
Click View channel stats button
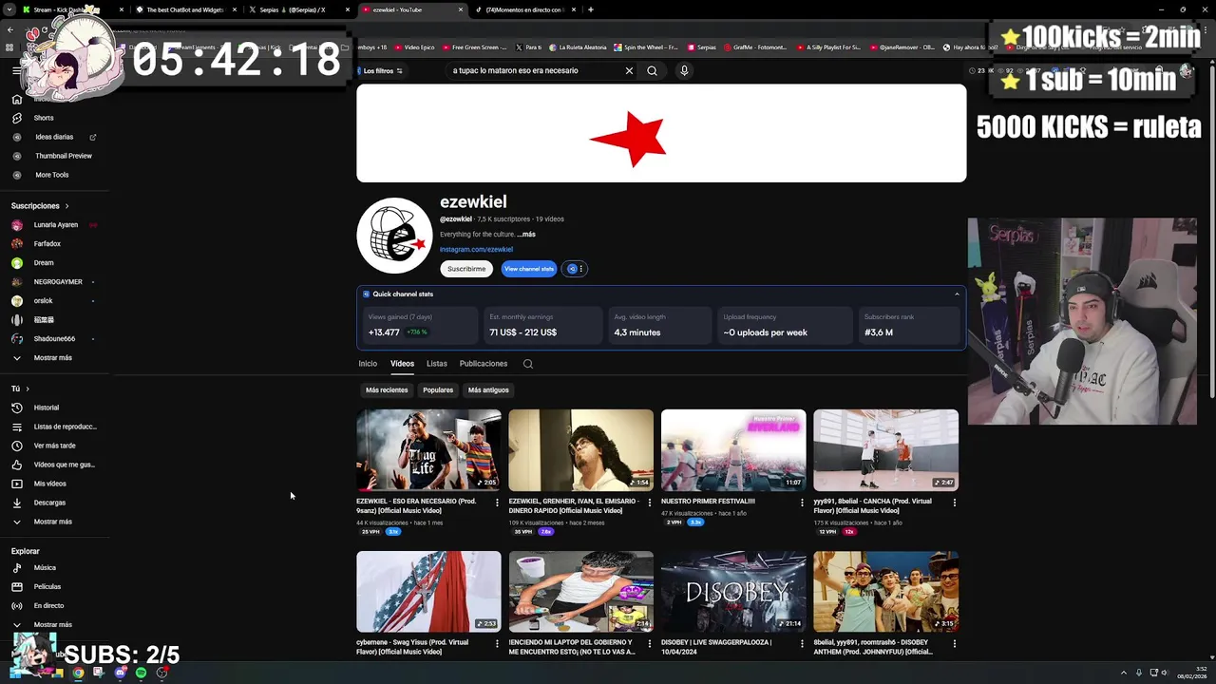coord(528,269)
